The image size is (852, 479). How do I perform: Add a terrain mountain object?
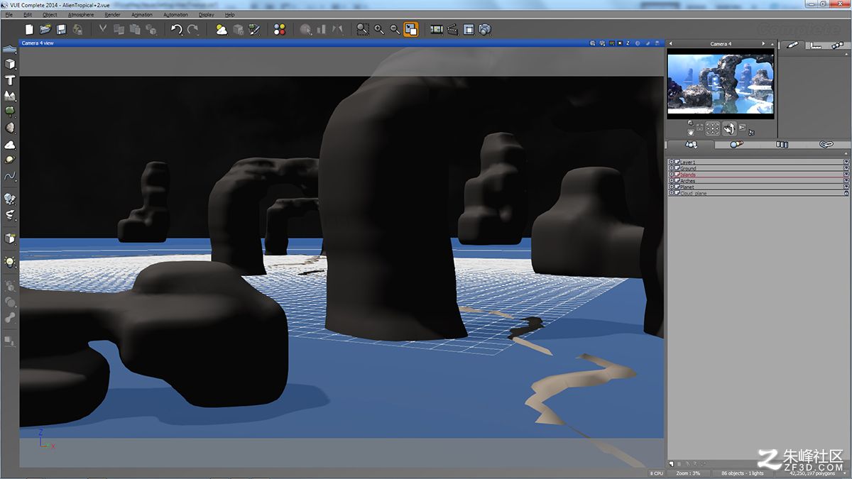(10, 96)
